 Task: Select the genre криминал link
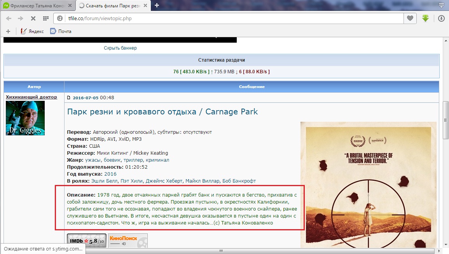157,160
